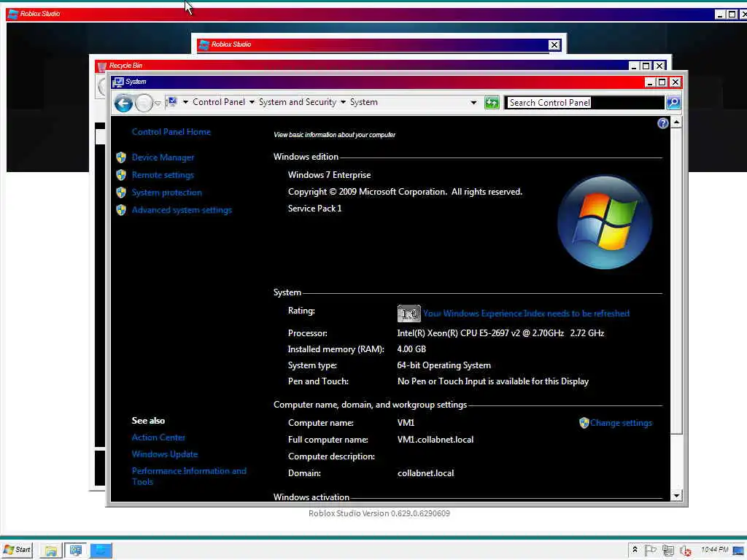
Task: Open Help via the blue question mark
Action: click(662, 123)
